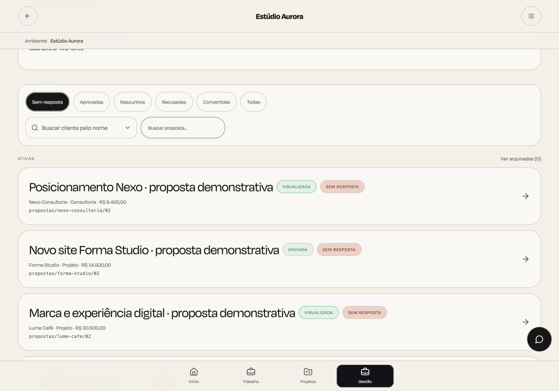
Task: Click the search magnifier icon
Action: 35,128
